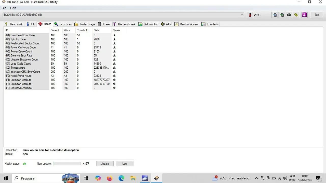Click the thermometer temperature icon button
The width and height of the screenshot is (326, 183).
250,15
